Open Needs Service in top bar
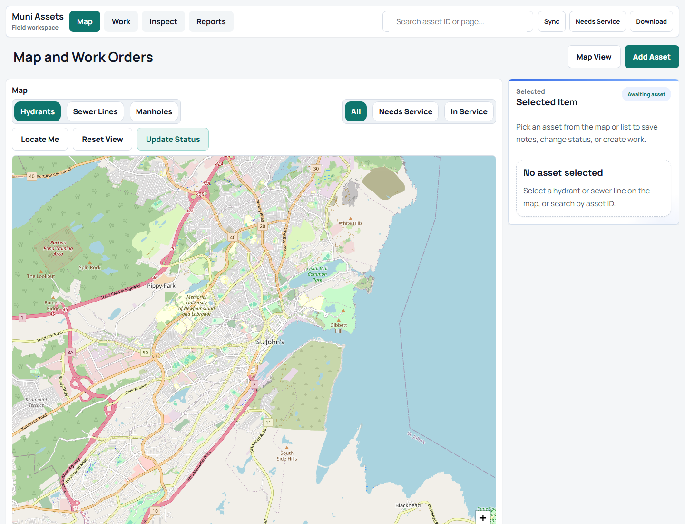Screen dimensions: 685x524 click(x=597, y=21)
